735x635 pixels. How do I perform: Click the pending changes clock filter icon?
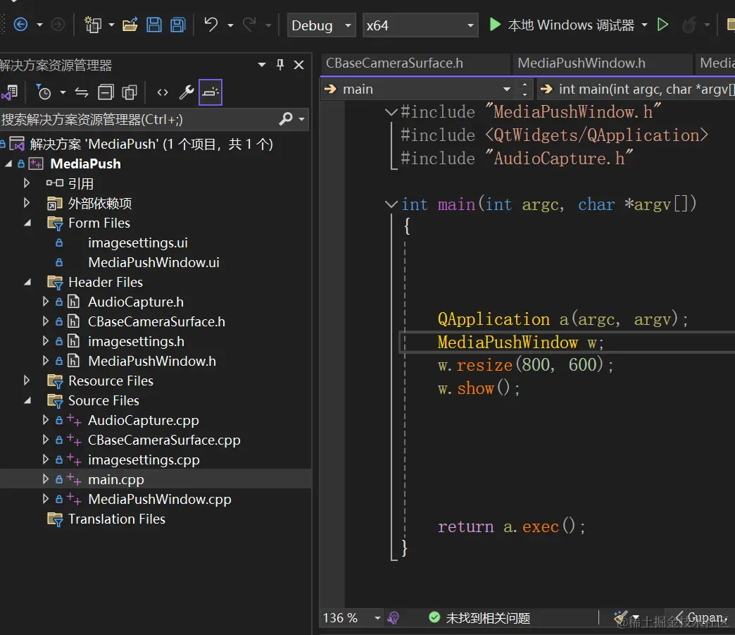tap(44, 92)
